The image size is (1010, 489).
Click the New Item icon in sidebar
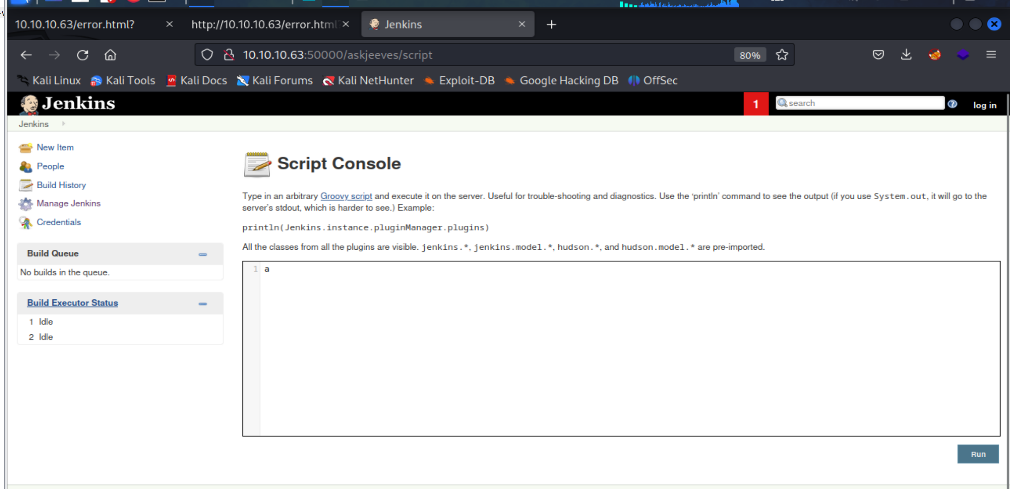tap(25, 148)
